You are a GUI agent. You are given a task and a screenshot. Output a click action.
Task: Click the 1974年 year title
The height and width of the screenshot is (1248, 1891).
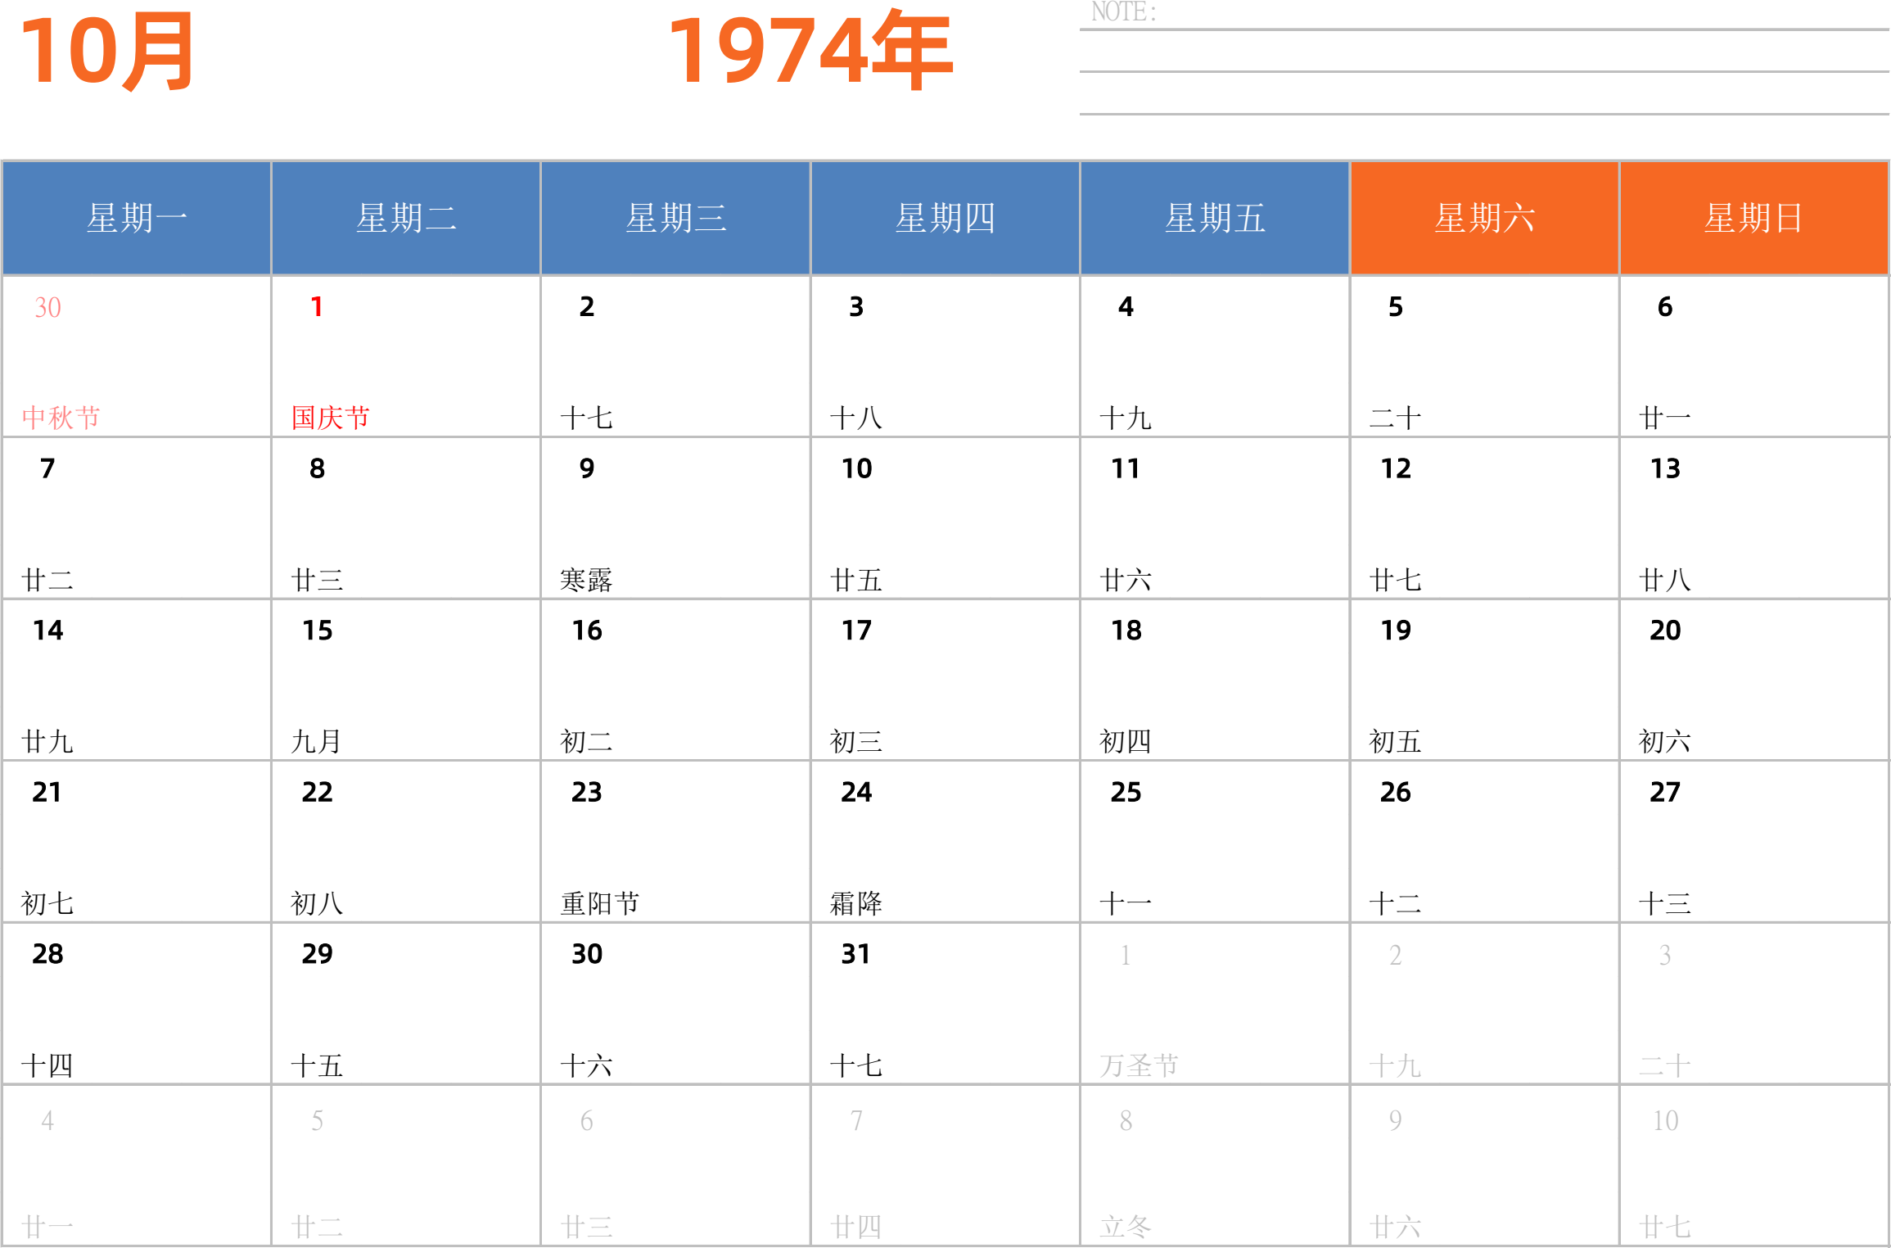[x=810, y=51]
